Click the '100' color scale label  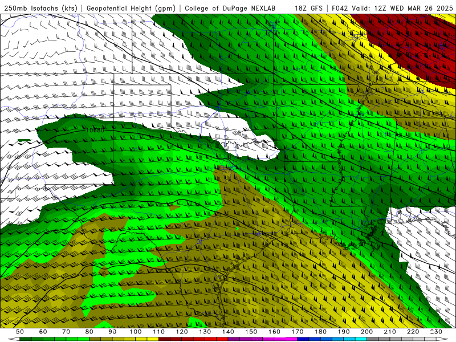[136, 332]
